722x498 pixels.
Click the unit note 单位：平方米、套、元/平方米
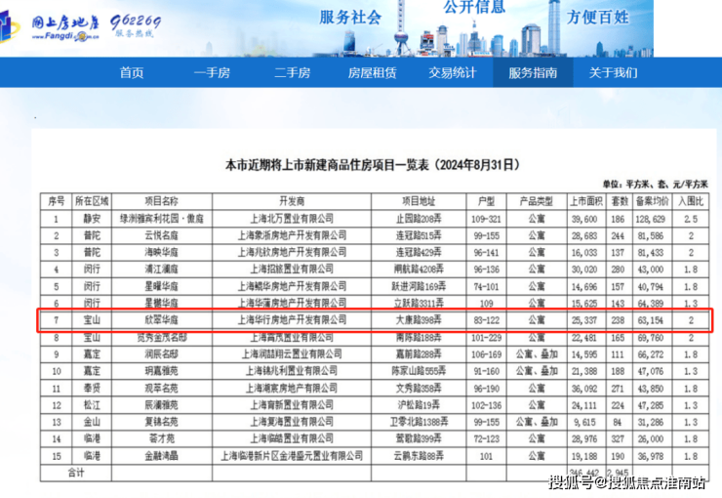point(656,185)
